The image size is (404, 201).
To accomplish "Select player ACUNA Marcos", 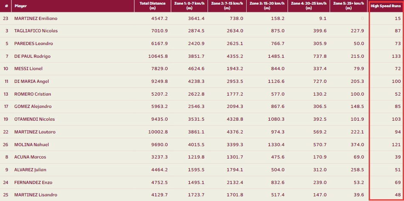I will pos(30,157).
